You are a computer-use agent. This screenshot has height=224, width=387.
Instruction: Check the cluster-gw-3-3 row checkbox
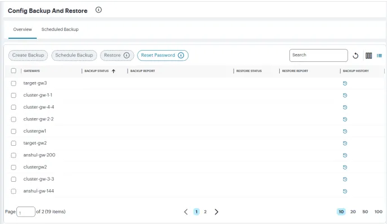pos(14,179)
